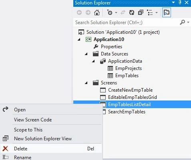This screenshot has width=191, height=160.
Task: Select the SearchEmpTables screen
Action: 127,112
